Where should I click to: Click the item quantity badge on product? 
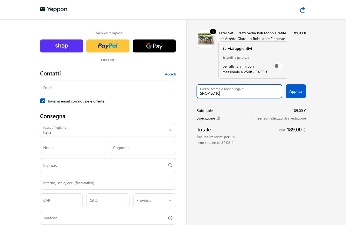(213, 32)
